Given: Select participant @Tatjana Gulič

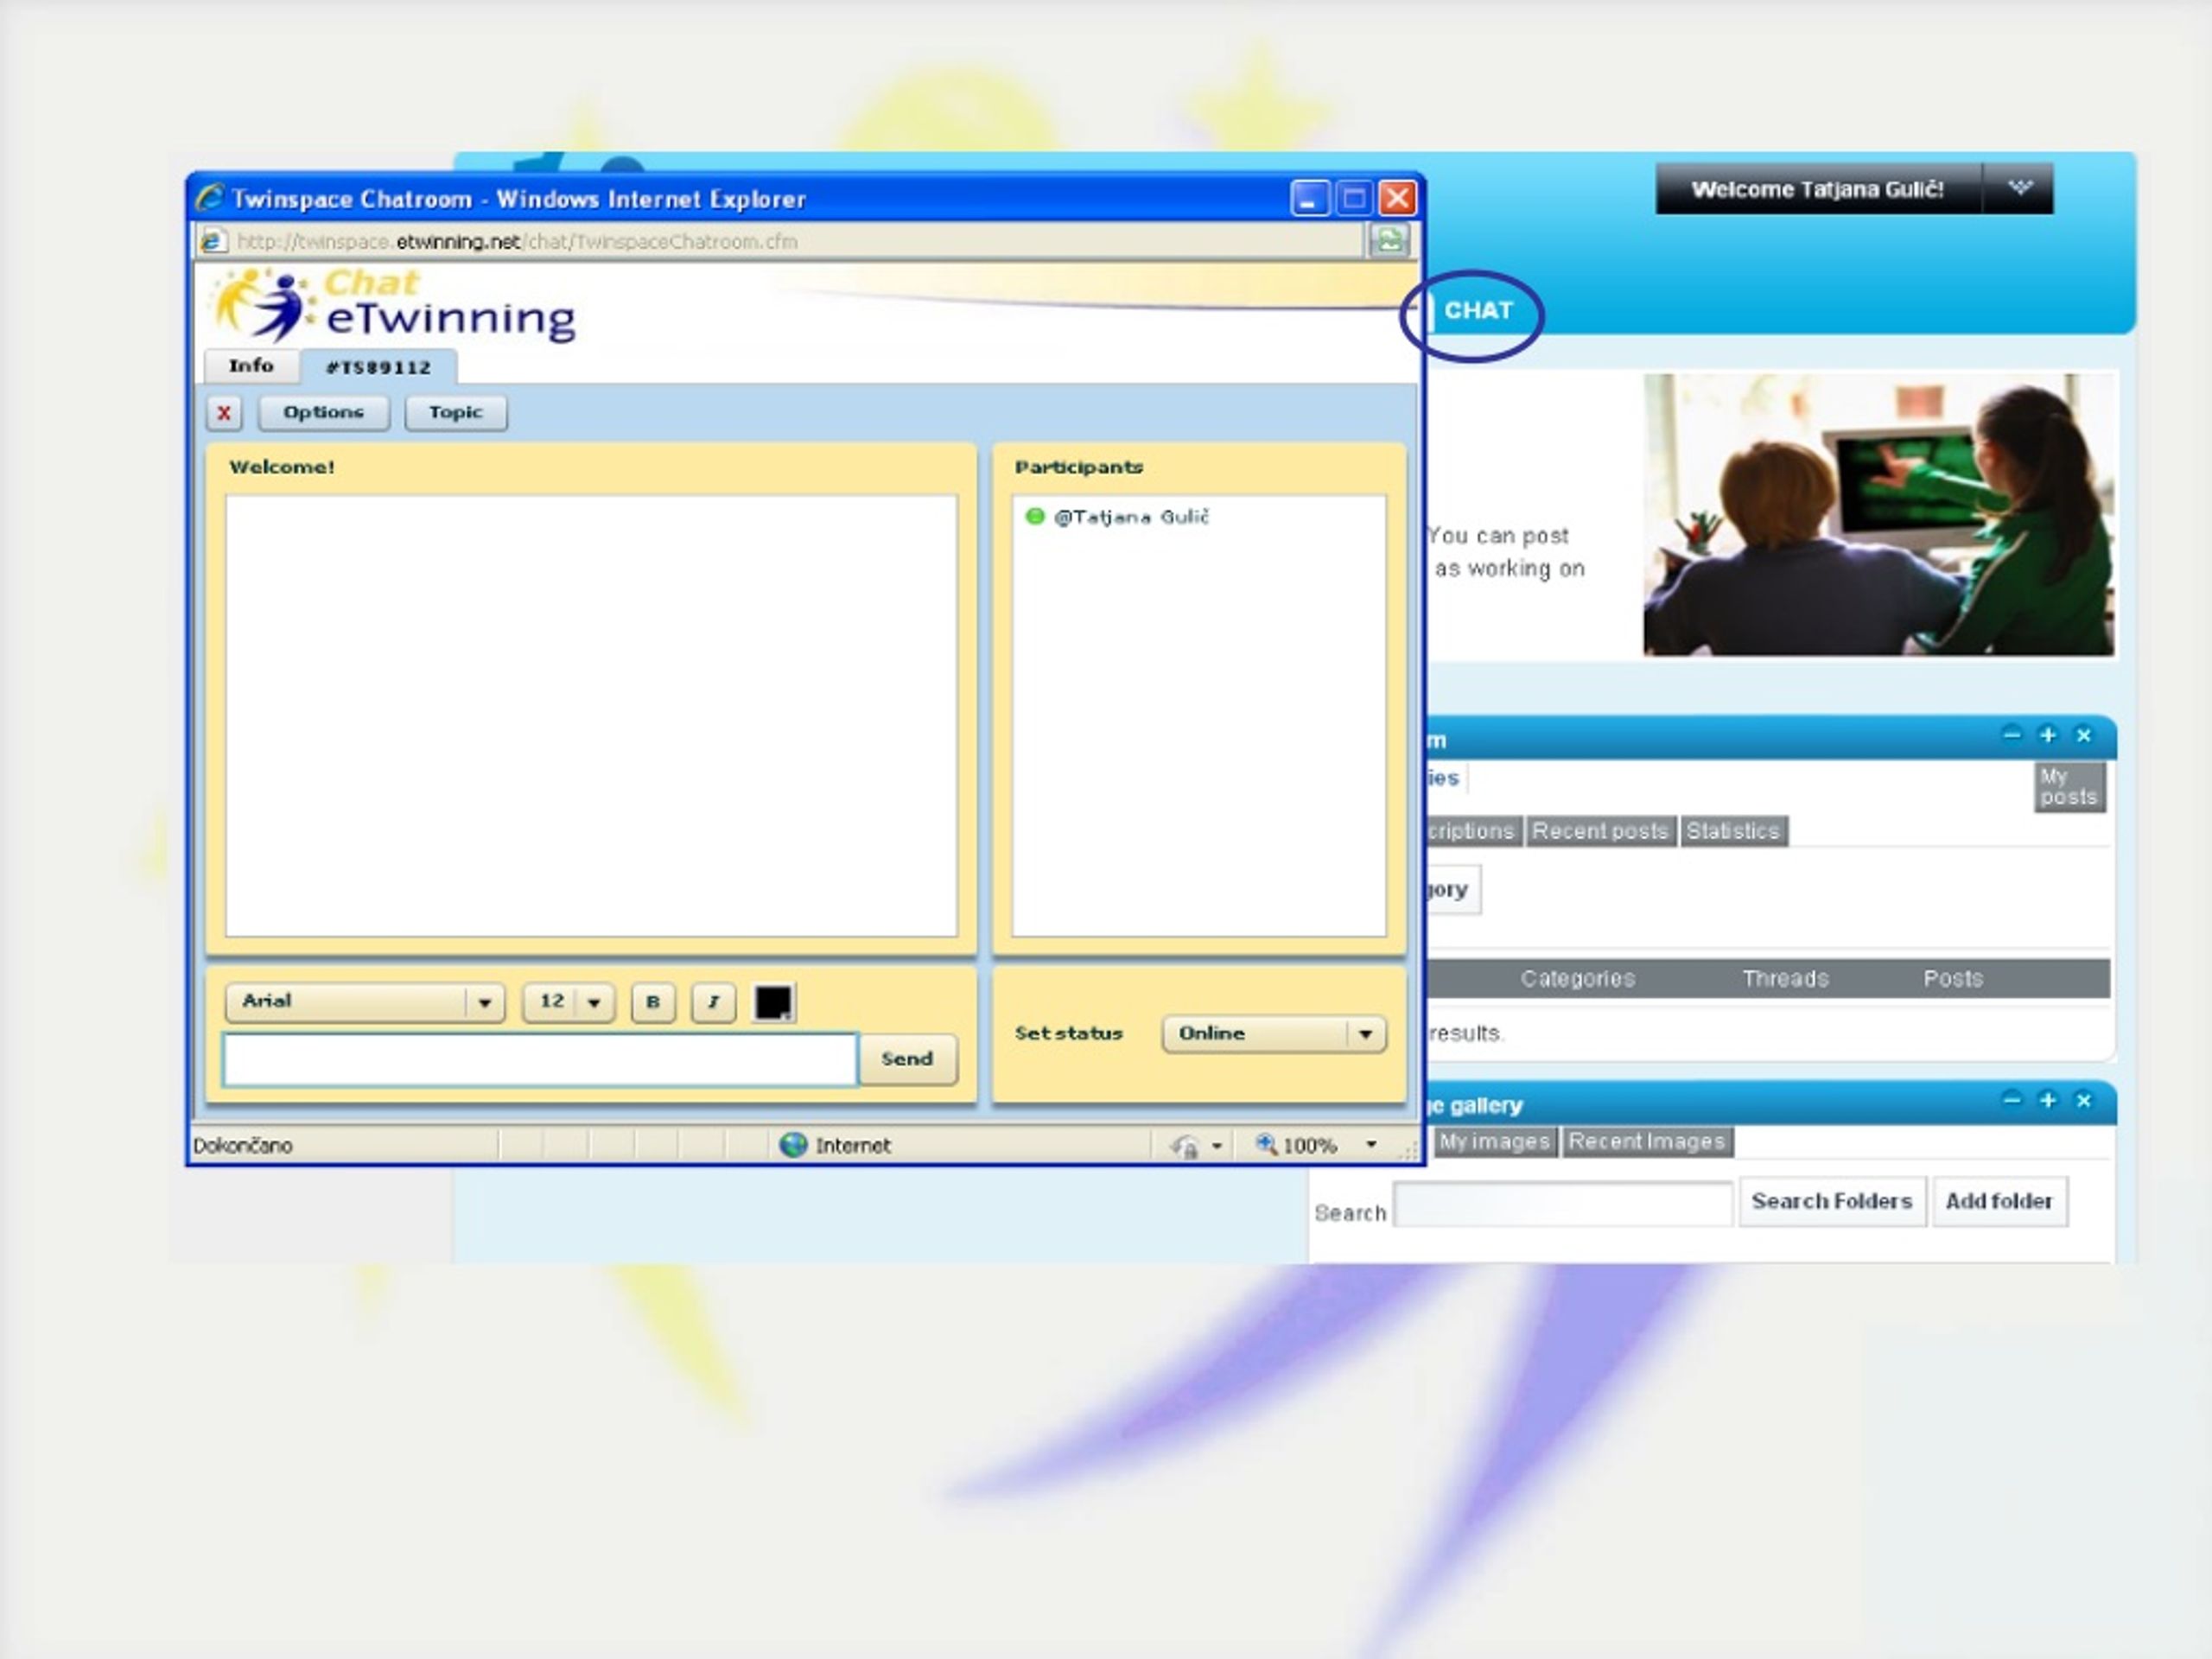Looking at the screenshot, I should (1118, 517).
